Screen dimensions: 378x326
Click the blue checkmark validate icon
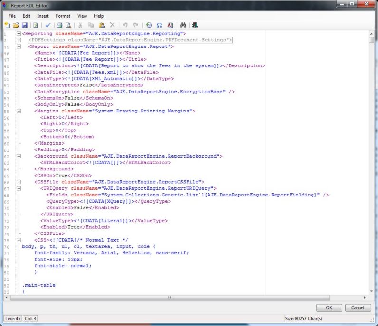pyautogui.click(x=48, y=25)
